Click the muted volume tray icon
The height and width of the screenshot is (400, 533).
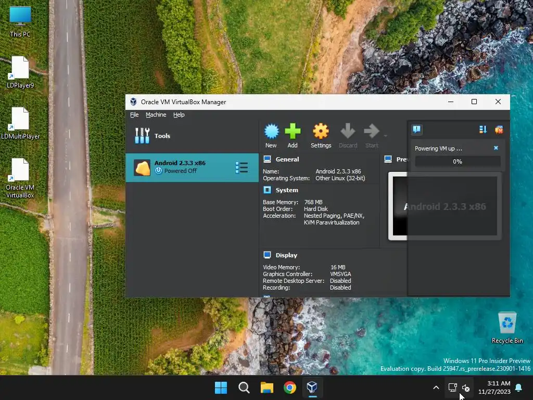click(466, 387)
